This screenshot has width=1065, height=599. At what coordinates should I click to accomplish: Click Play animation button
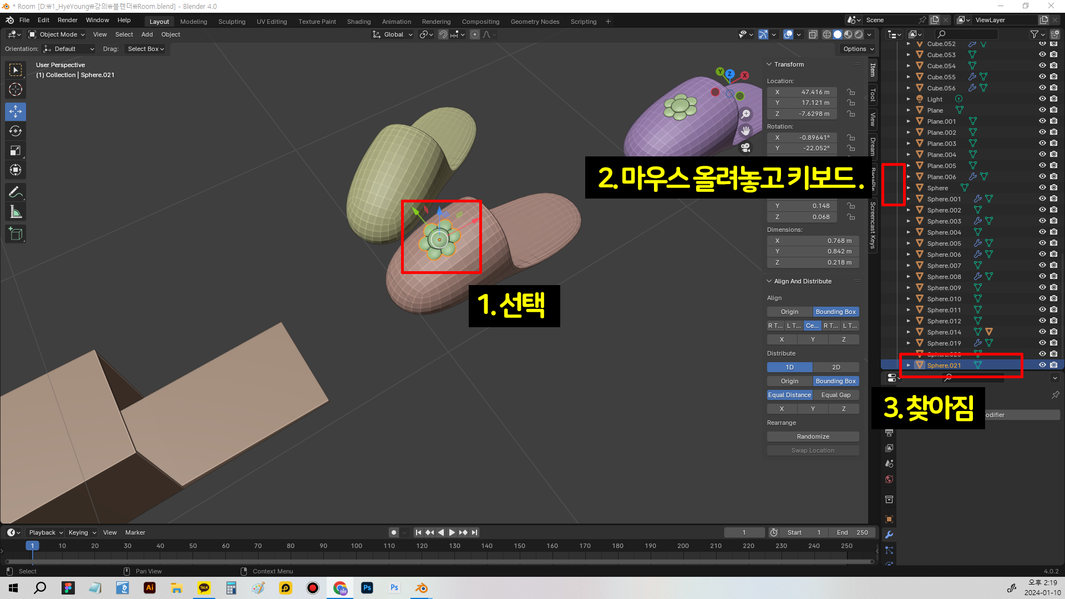point(452,532)
